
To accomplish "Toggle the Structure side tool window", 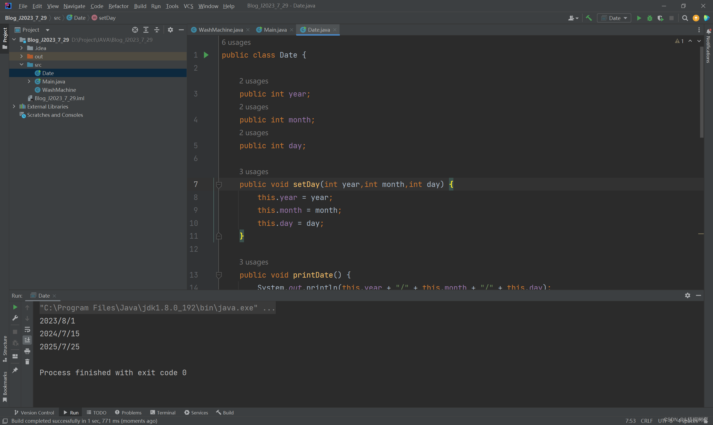I will pos(4,349).
